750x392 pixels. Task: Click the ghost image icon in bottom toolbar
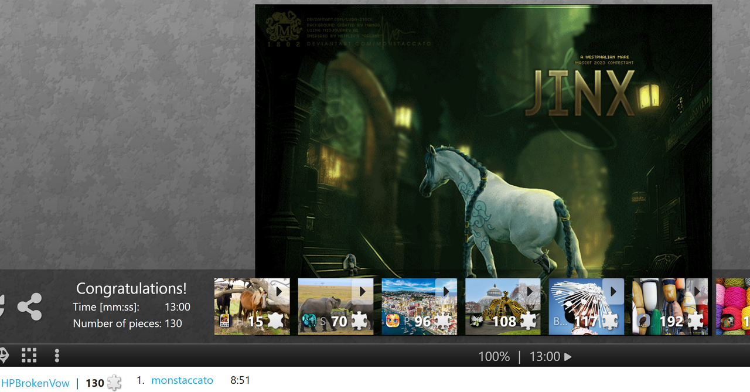(x=3, y=355)
